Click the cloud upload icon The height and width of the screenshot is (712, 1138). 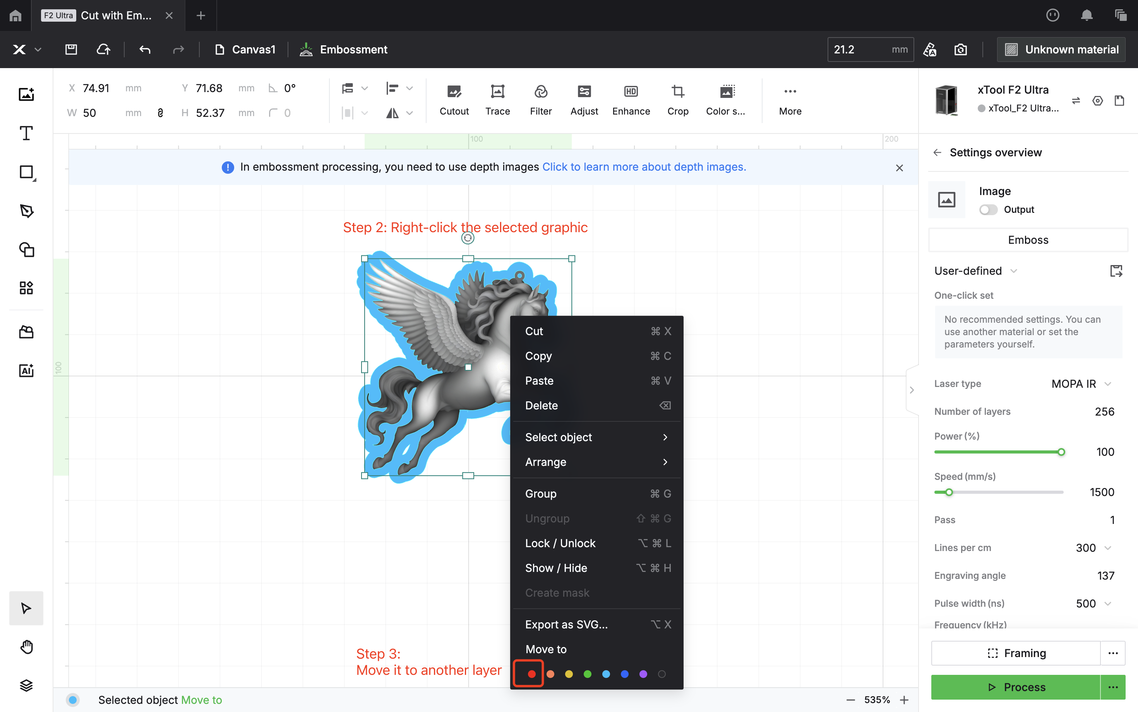[103, 50]
